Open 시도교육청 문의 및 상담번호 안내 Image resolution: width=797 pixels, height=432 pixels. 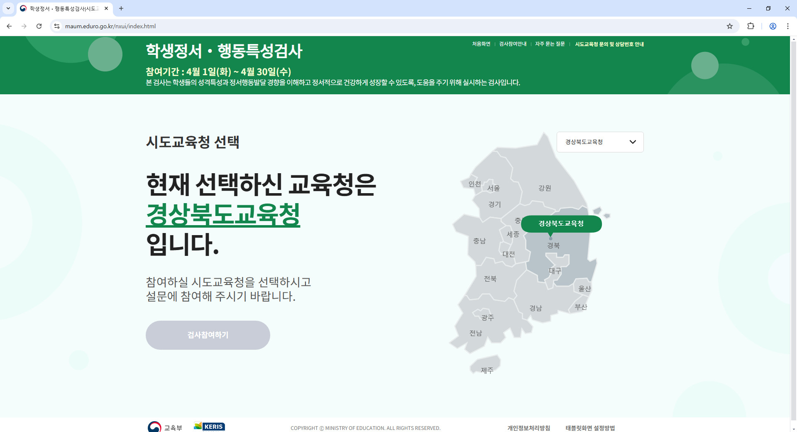[x=609, y=44]
